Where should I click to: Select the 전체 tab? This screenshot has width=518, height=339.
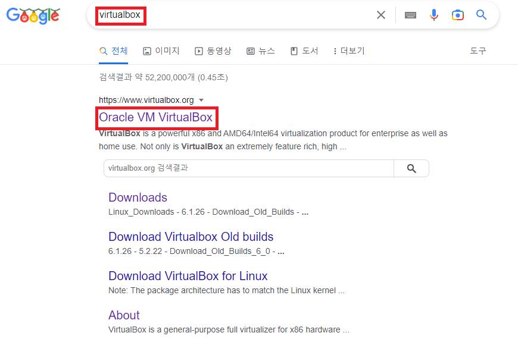point(113,51)
